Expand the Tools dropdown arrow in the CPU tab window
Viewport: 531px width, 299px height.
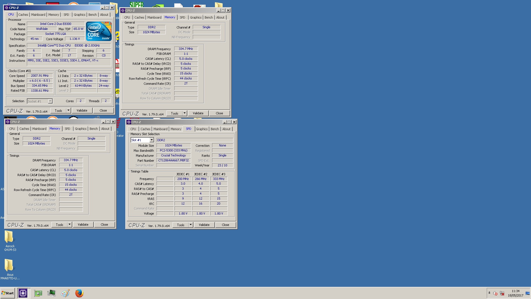(x=68, y=110)
